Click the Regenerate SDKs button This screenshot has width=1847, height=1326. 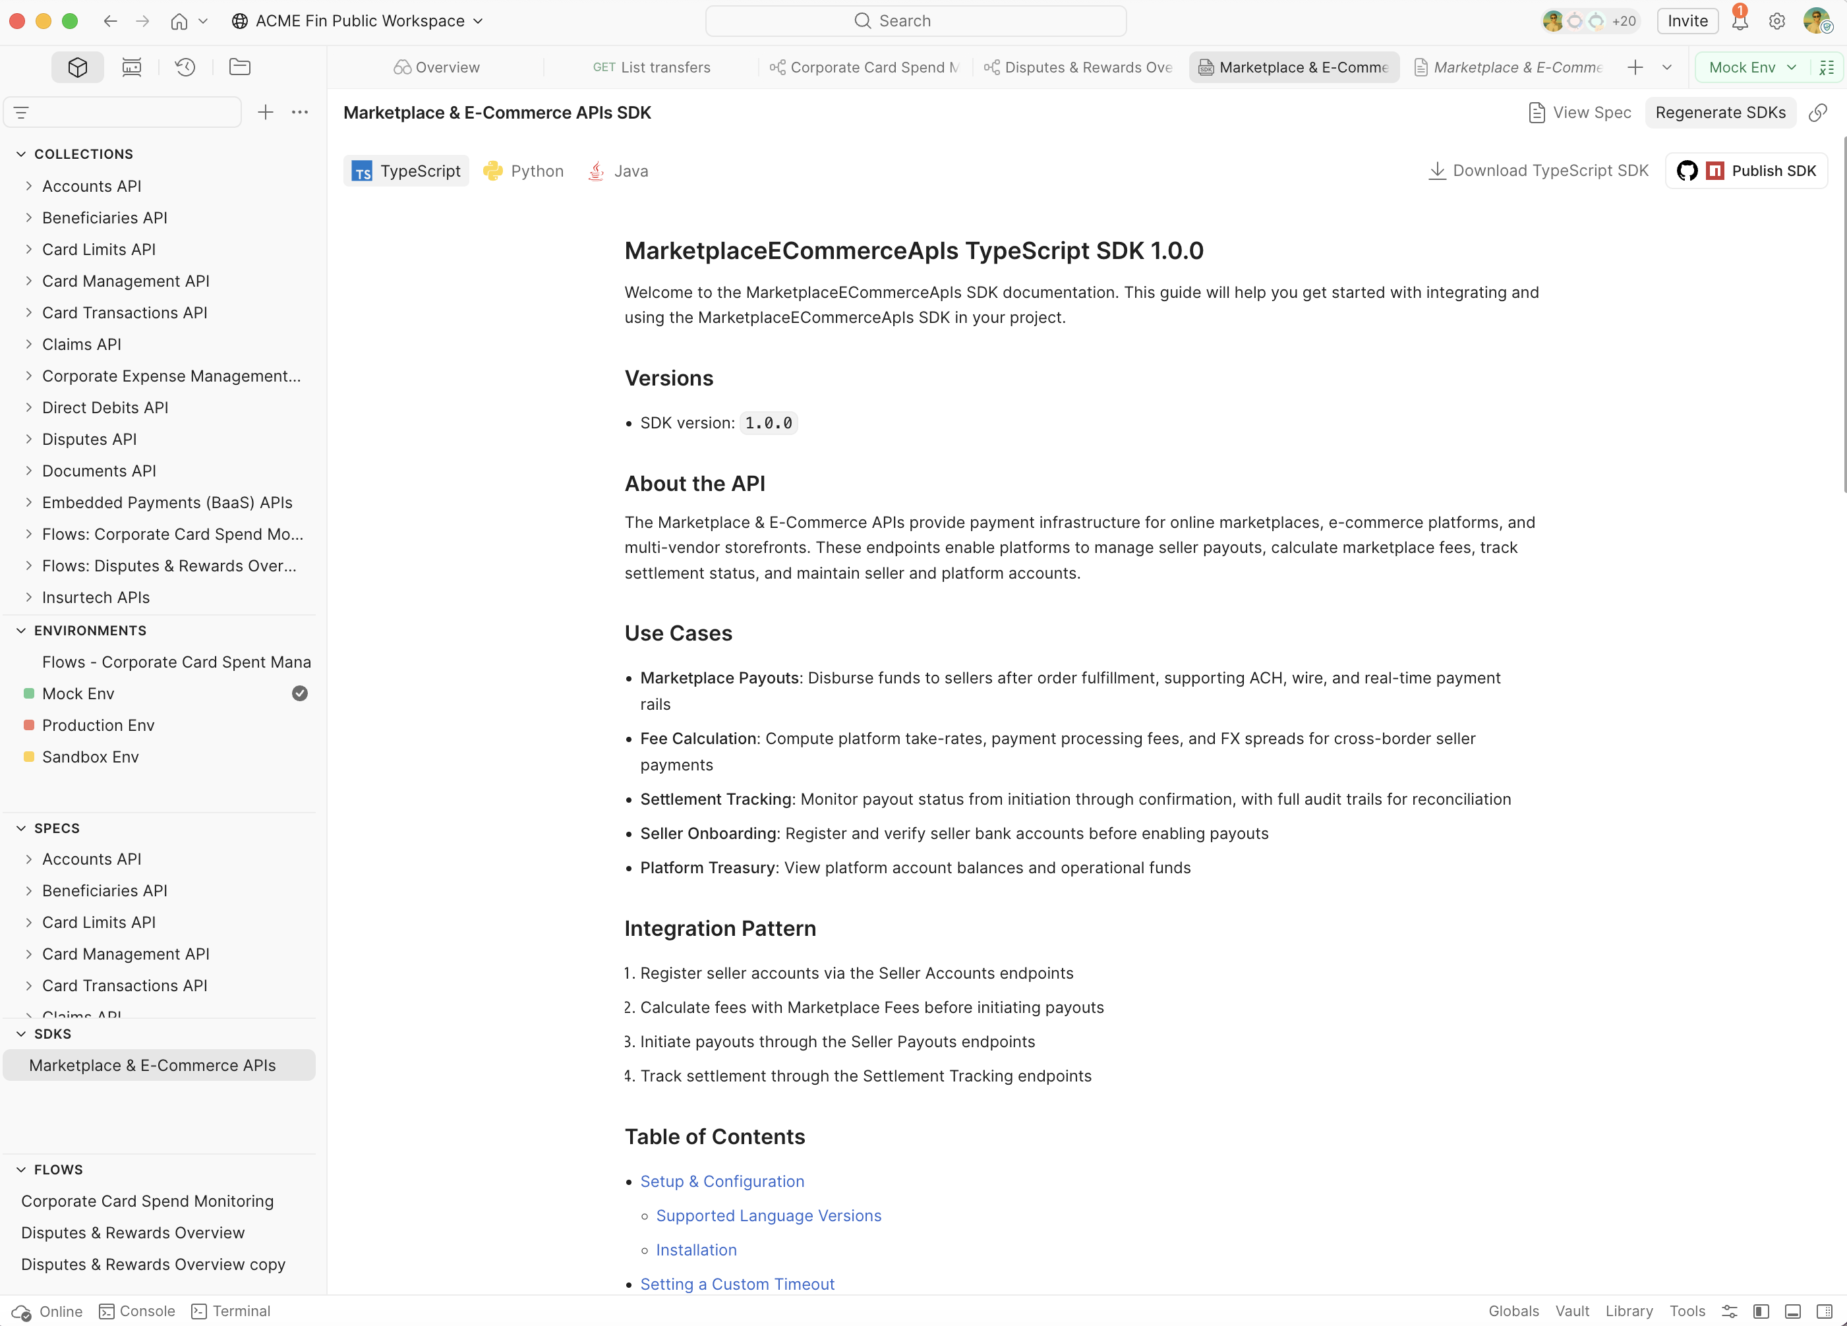point(1720,113)
